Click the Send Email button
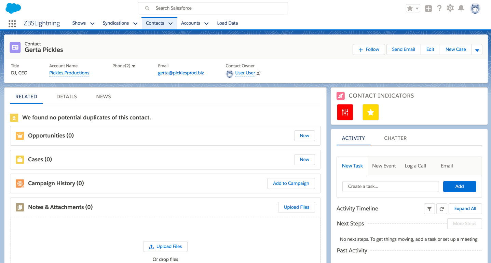Screen dimensions: 491x263 coord(404,49)
